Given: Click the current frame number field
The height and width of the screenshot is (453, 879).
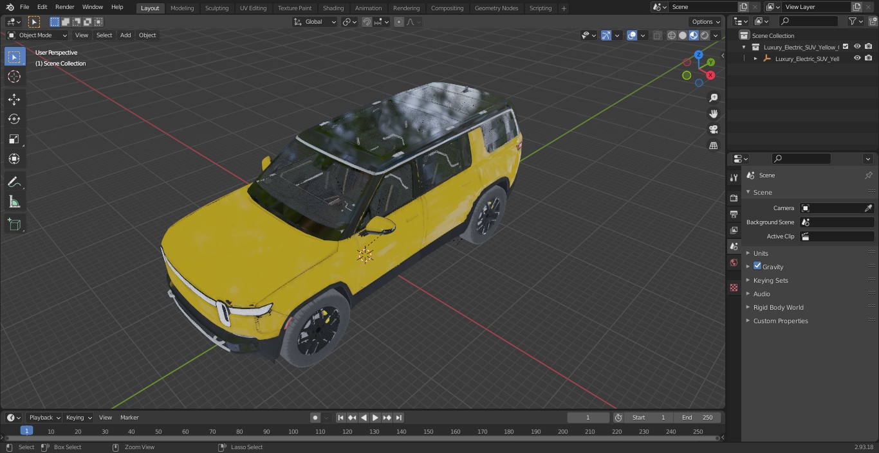Looking at the screenshot, I should (588, 418).
